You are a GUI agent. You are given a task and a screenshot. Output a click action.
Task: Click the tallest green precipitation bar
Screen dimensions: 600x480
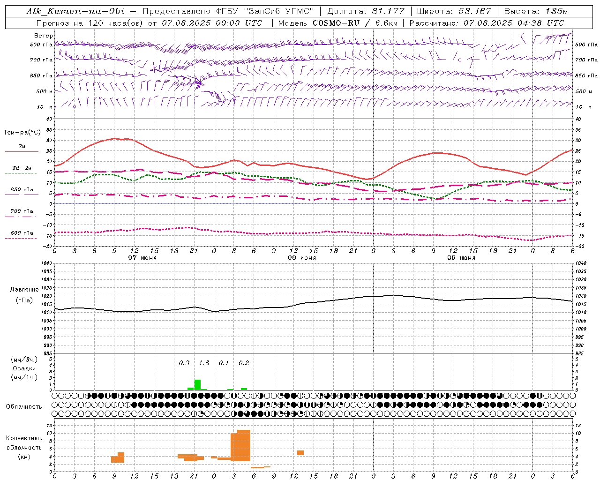pos(197,385)
